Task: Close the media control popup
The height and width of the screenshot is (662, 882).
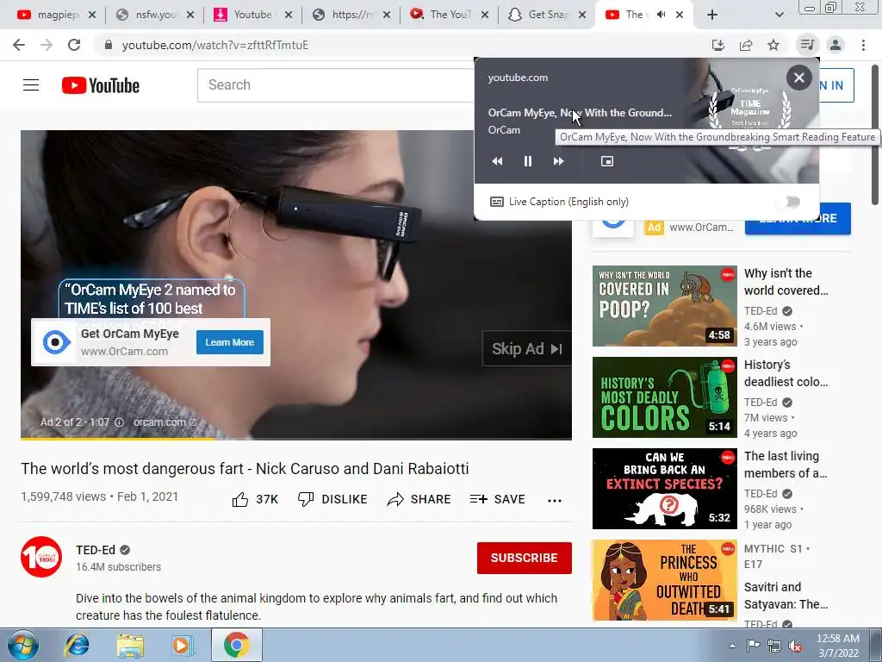Action: 798,78
